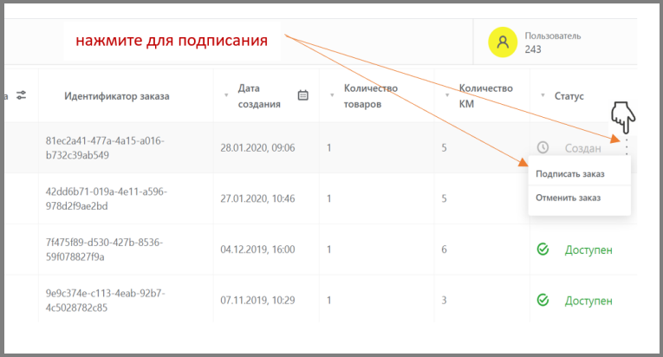The image size is (663, 357).
Task: Choose Отменить заказ from the menu
Action: click(x=568, y=198)
